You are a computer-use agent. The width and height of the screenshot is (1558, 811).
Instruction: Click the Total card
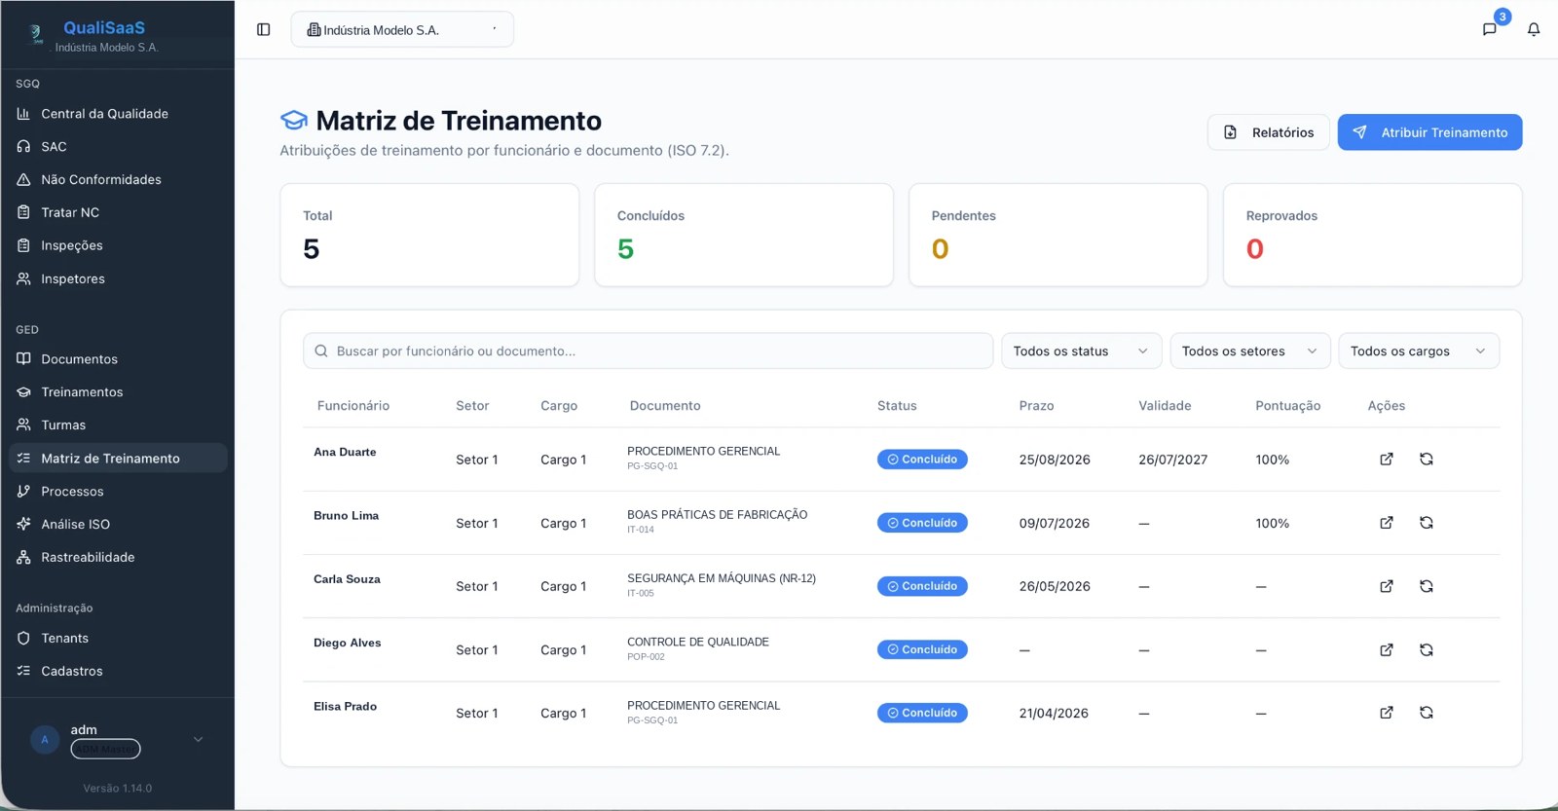pos(429,235)
